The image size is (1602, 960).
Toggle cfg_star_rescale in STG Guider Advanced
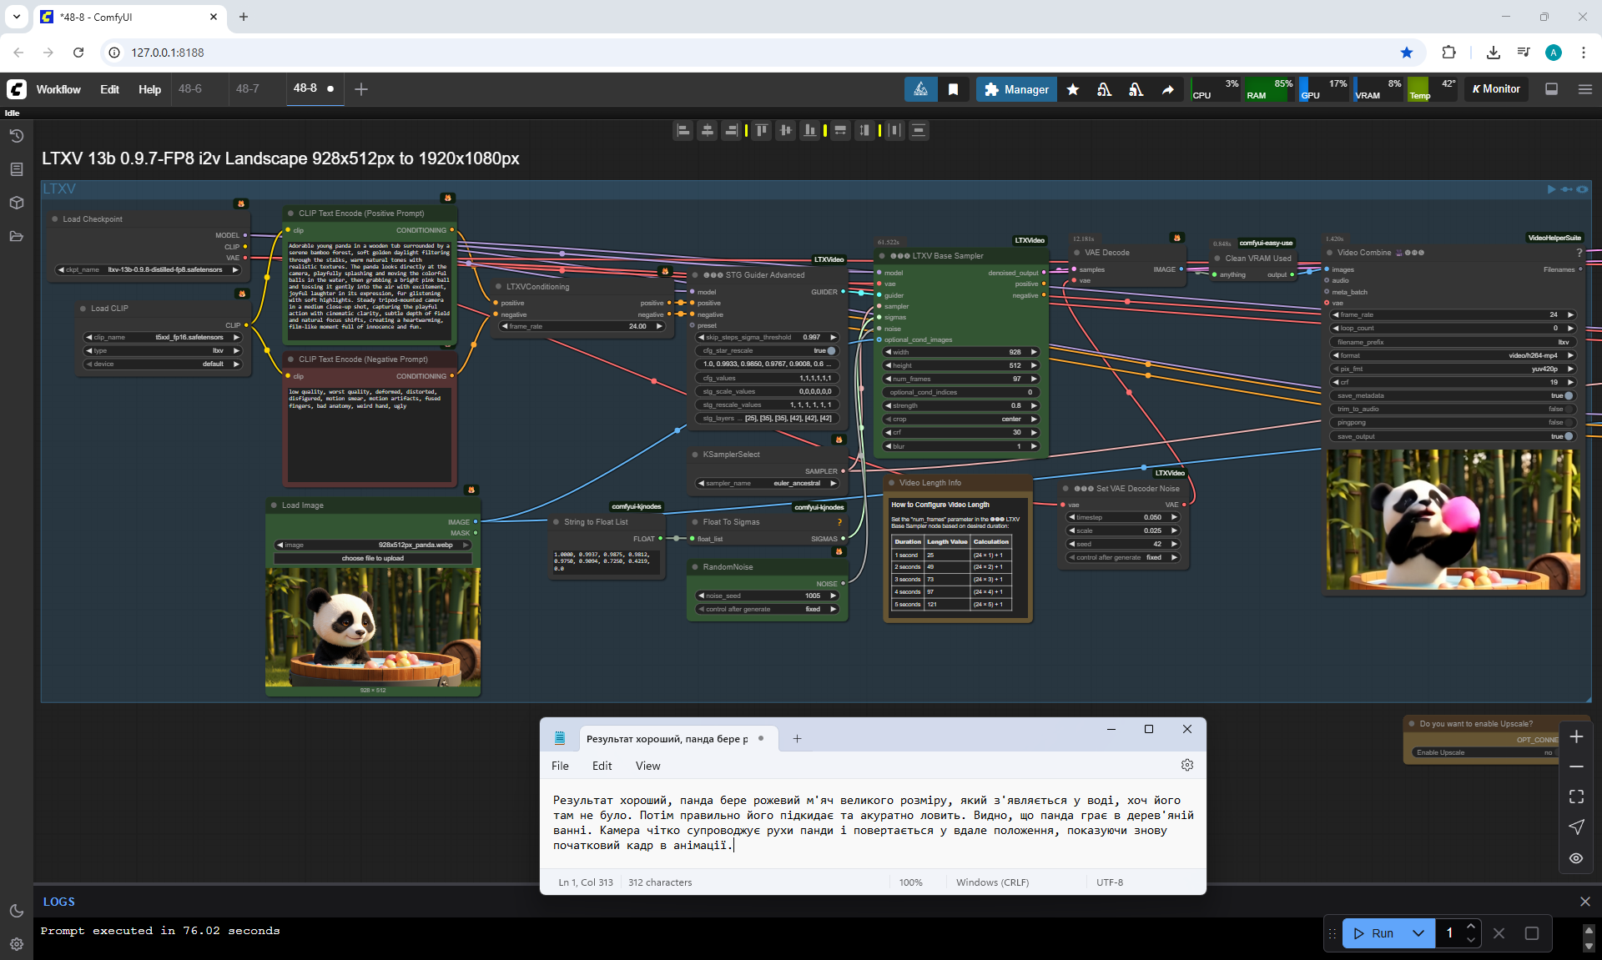tap(831, 350)
